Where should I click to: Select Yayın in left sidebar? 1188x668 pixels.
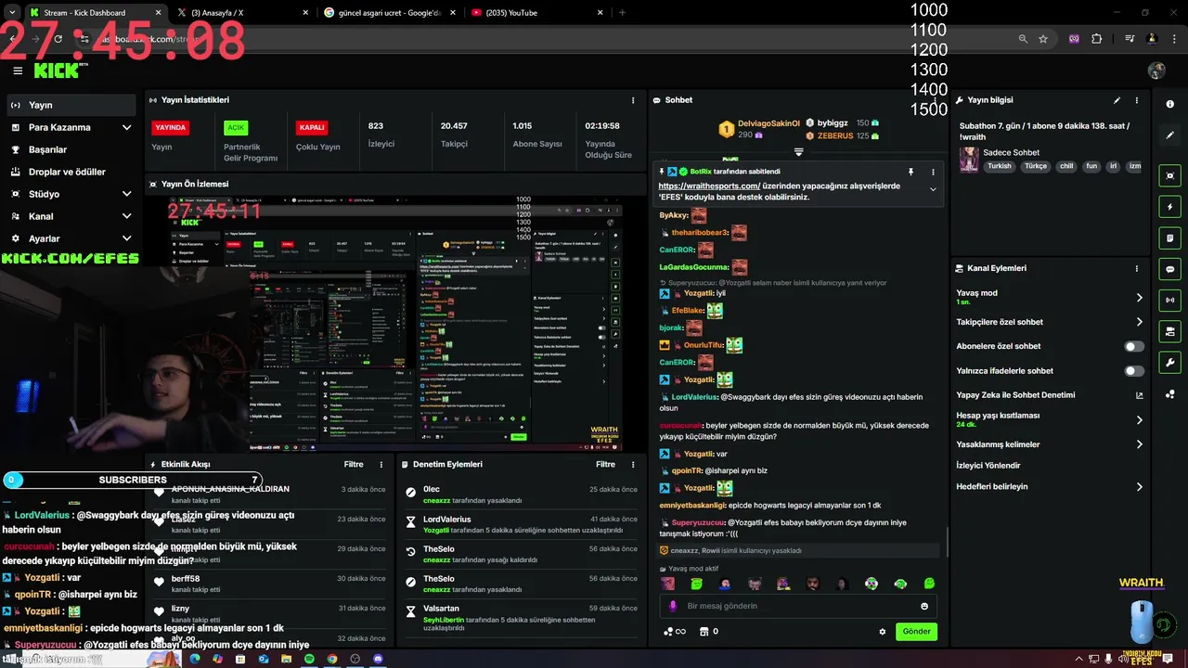71,105
